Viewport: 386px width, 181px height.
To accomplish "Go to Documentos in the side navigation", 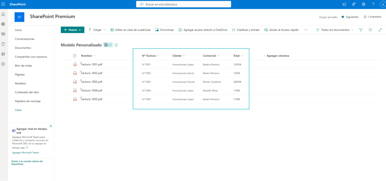I will click(23, 48).
